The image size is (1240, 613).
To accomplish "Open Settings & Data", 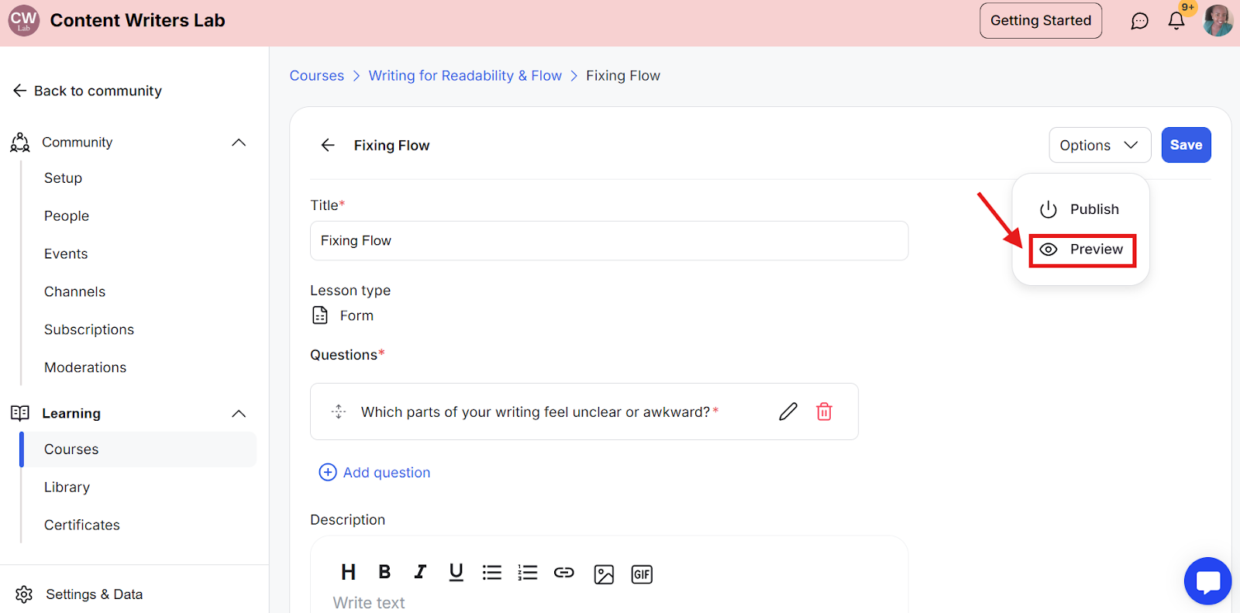I will (x=94, y=594).
